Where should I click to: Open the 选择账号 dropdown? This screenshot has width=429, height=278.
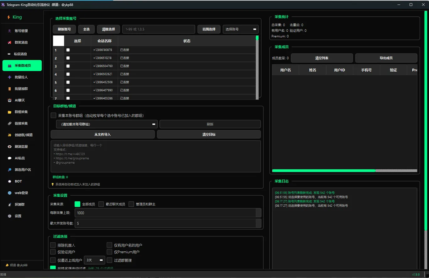point(241,29)
